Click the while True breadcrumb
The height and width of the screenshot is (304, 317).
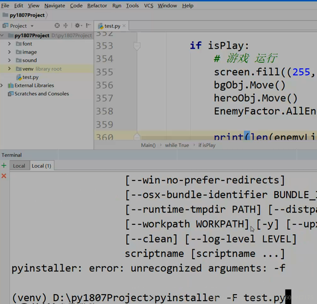click(177, 145)
